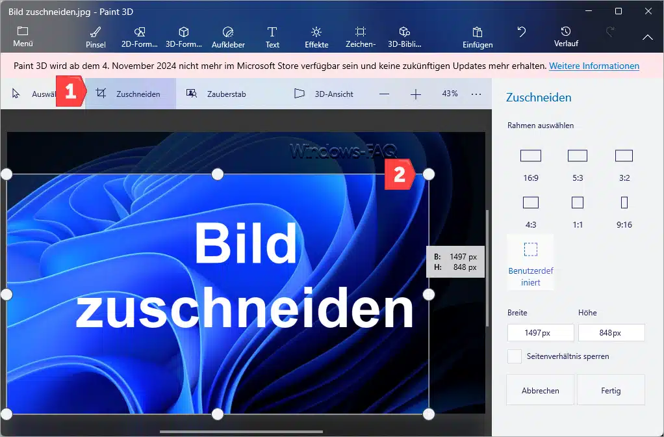Click the top-left corner crop handle

coord(6,174)
